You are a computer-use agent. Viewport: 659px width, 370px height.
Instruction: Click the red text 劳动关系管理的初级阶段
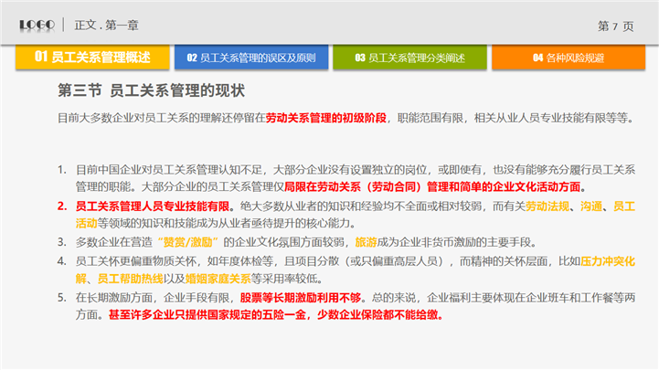(x=326, y=118)
